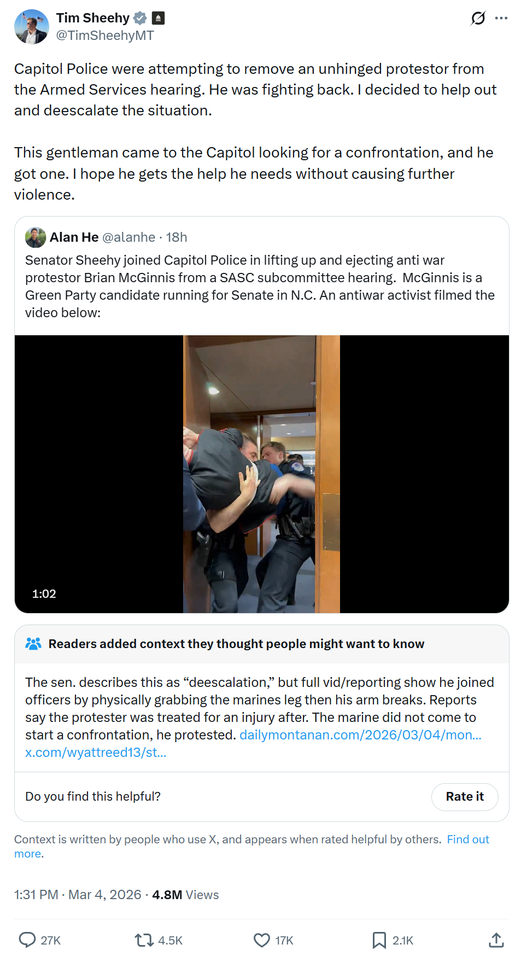Open the three-dot more options menu
521x956 pixels.
click(501, 19)
